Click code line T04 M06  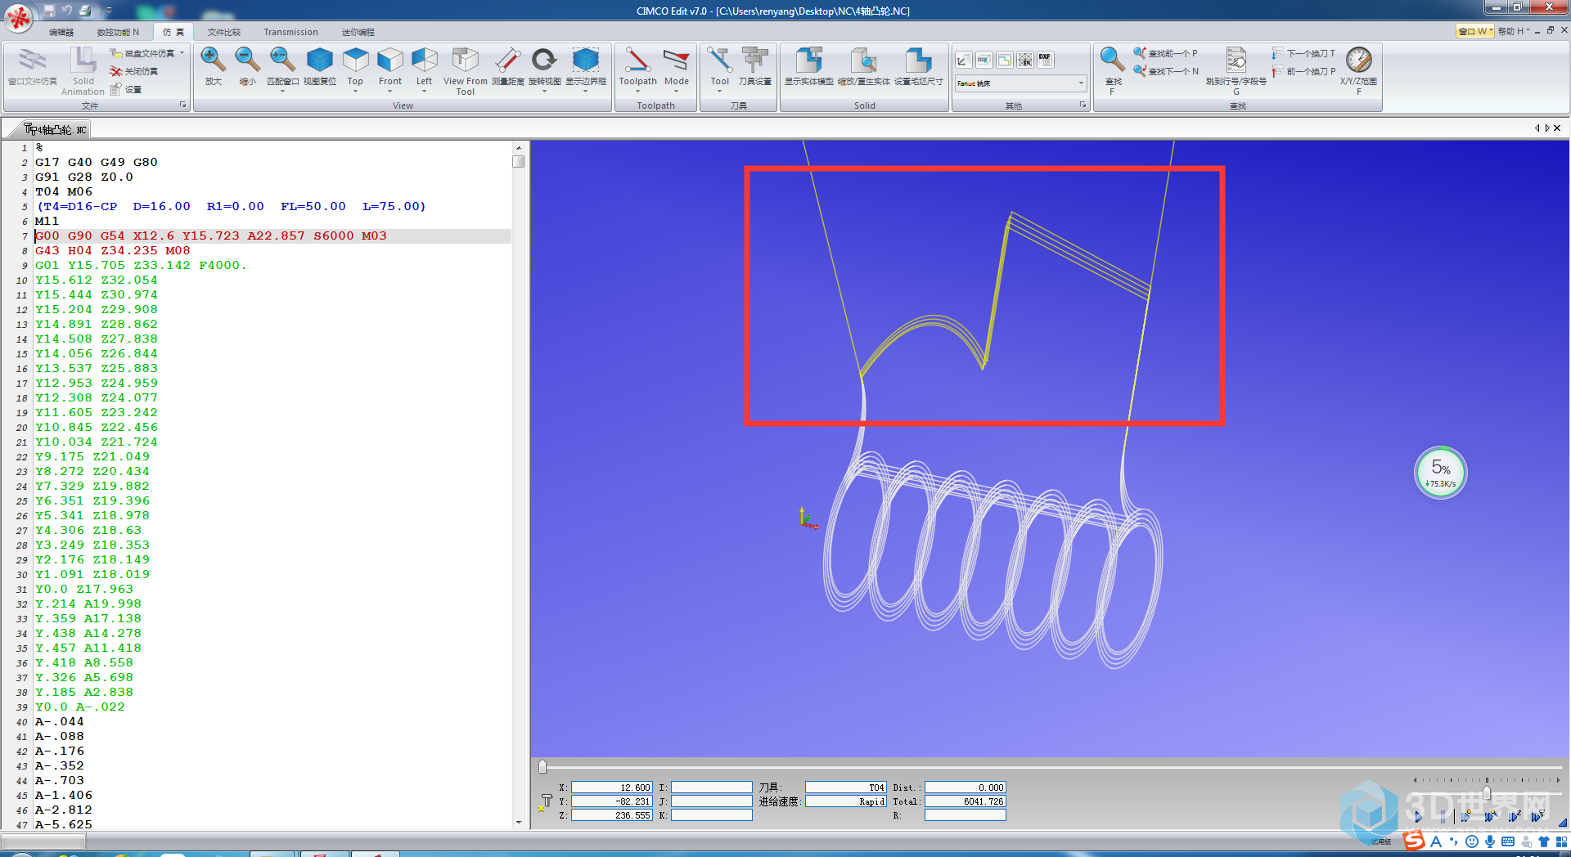64,192
